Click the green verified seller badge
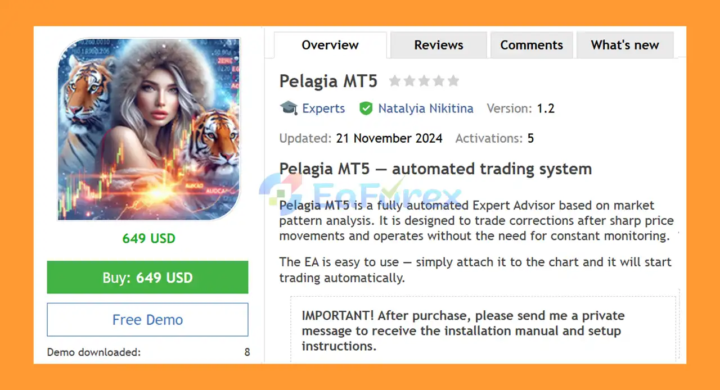Screen dimensions: 720x390 point(366,108)
